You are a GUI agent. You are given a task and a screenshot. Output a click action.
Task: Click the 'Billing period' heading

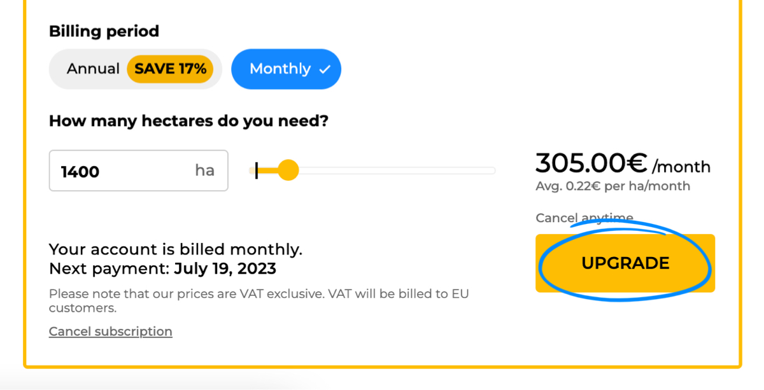[104, 31]
